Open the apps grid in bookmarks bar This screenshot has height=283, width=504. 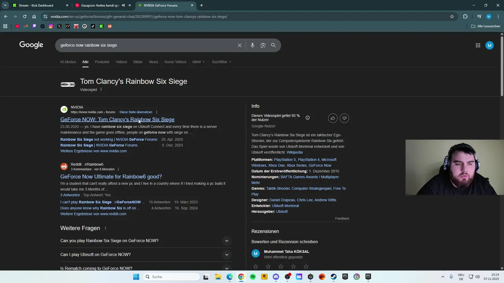tap(5, 26)
